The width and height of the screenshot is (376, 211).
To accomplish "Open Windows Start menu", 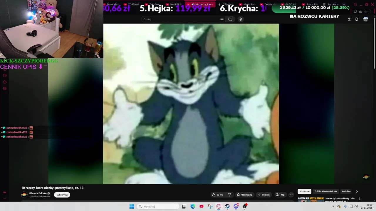I will tap(132, 206).
